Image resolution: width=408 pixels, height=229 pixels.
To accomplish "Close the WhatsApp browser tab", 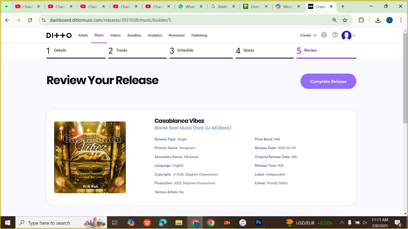I will click(201, 7).
